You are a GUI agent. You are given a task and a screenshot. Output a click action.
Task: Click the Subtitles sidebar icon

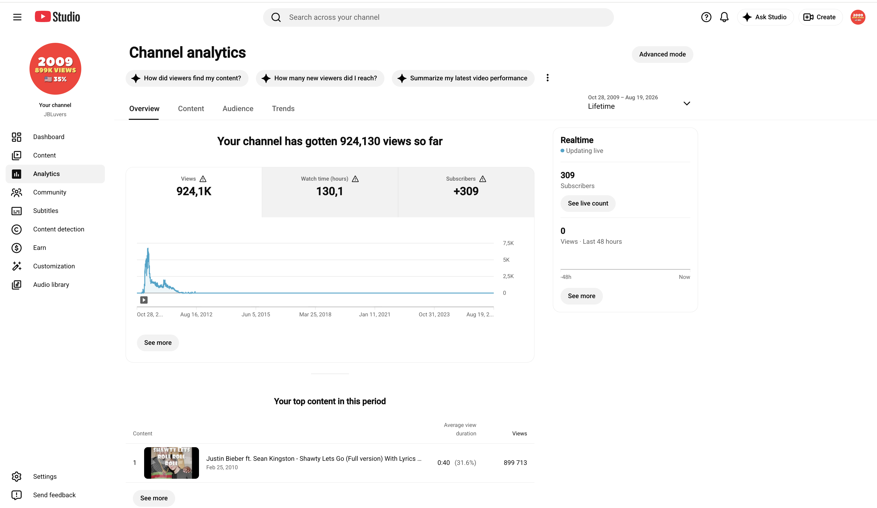pos(16,211)
